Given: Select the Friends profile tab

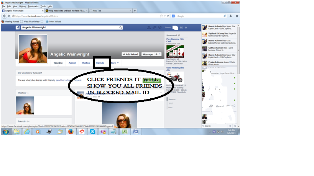Looking at the screenshot, I should pyautogui.click(x=100, y=63).
